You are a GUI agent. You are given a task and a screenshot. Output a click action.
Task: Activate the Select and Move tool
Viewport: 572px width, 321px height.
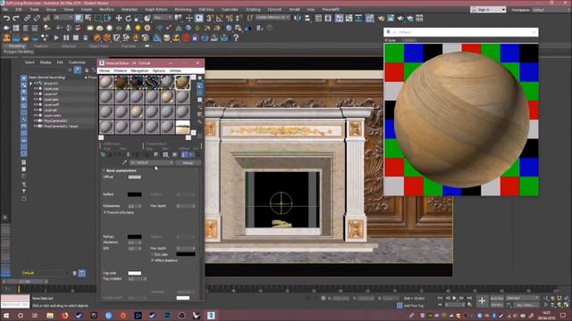(x=119, y=18)
